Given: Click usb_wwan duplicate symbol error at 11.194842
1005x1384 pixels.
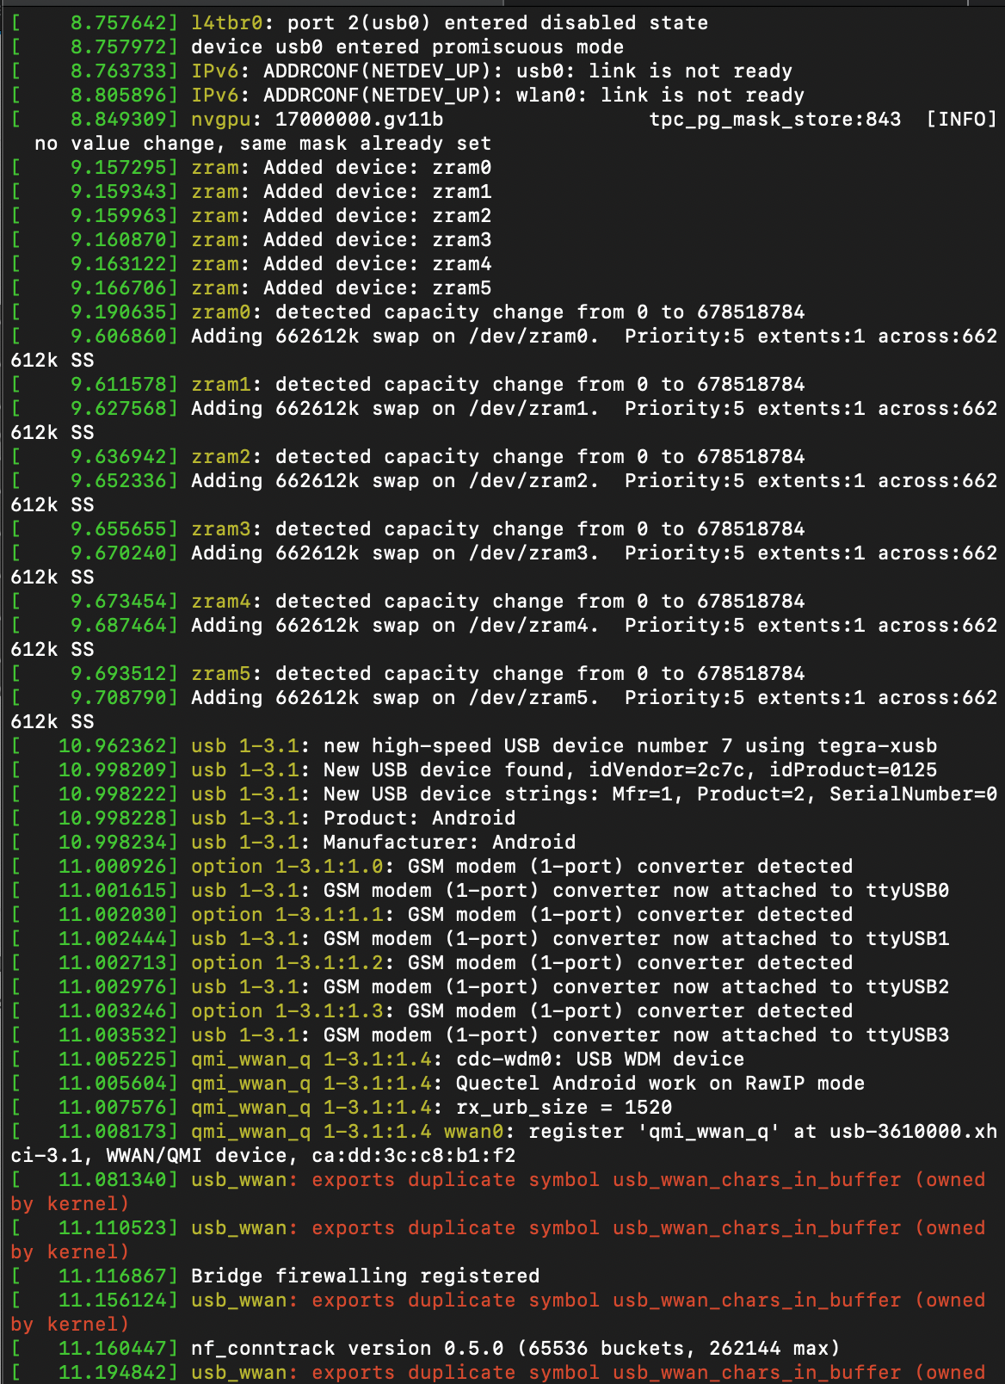Looking at the screenshot, I should click(x=498, y=1372).
